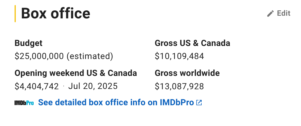This screenshot has width=301, height=126.
Task: Click the Gross worldwide label
Action: (x=187, y=73)
